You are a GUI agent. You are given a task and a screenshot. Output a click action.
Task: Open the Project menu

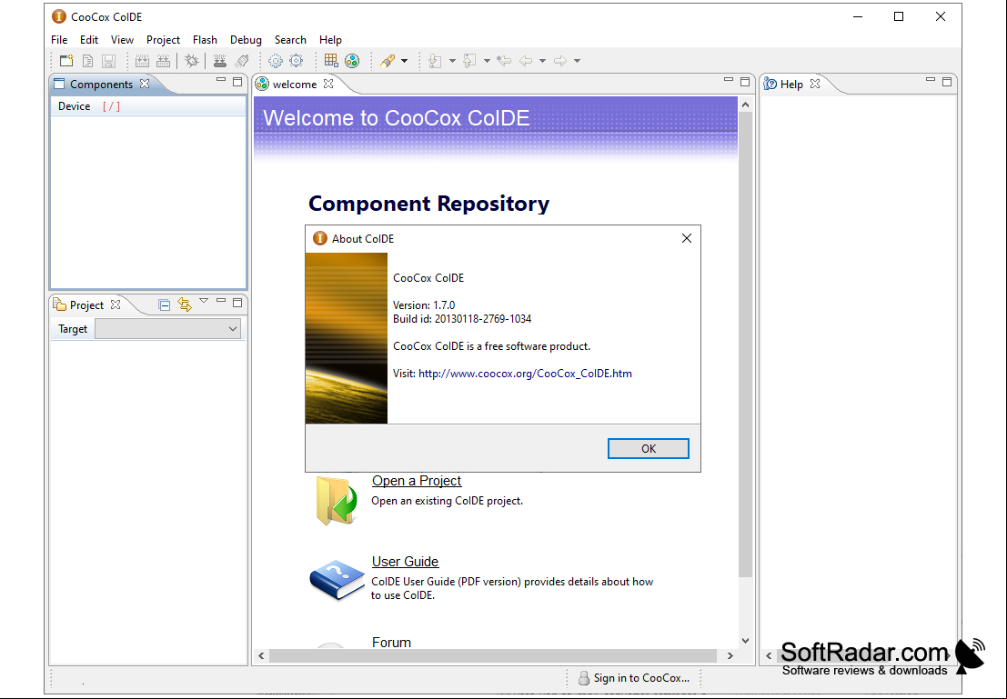coord(163,40)
